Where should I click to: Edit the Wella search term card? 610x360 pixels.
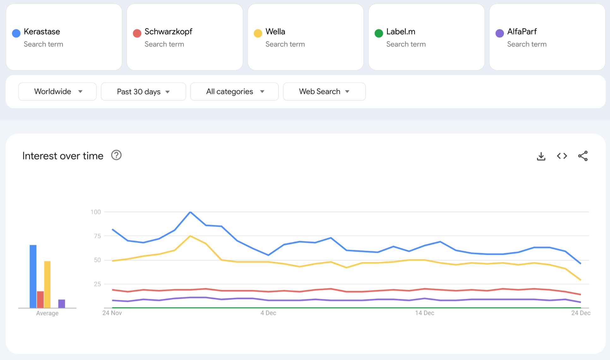tap(306, 37)
